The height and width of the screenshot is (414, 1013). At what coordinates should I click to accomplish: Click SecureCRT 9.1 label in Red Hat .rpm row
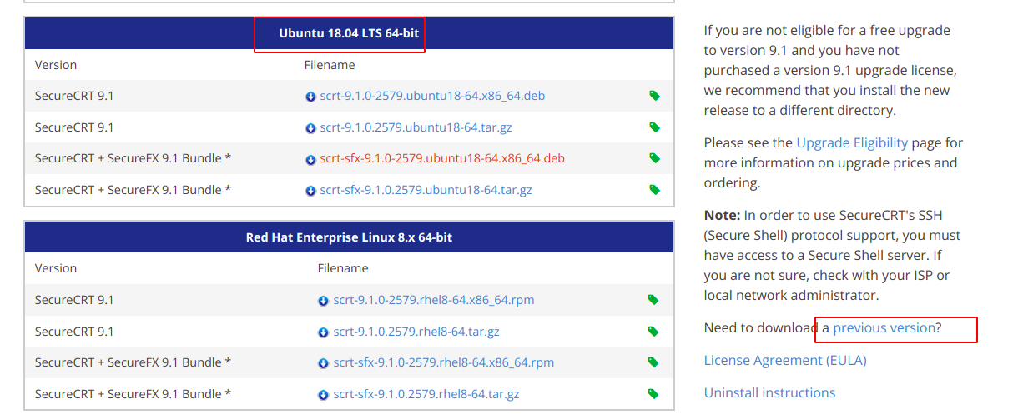pyautogui.click(x=74, y=300)
